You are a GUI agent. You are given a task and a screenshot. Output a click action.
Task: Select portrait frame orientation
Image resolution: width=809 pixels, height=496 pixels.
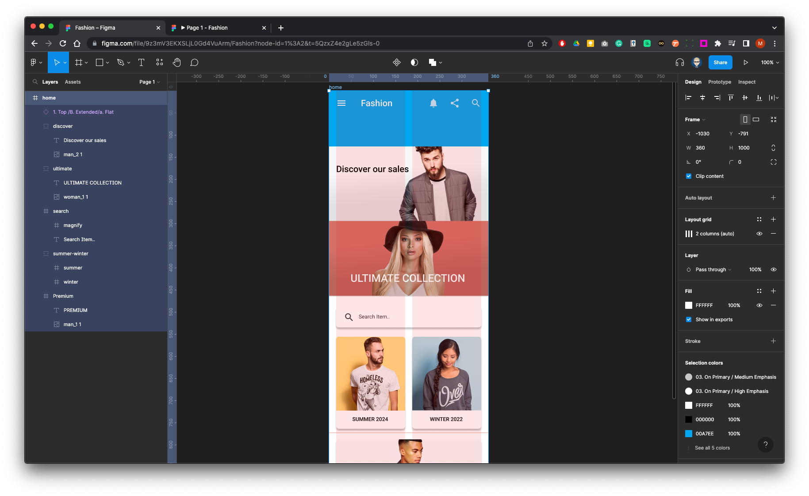(x=745, y=119)
